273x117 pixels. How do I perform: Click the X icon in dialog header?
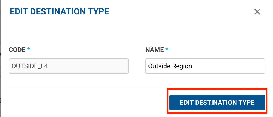tap(257, 12)
